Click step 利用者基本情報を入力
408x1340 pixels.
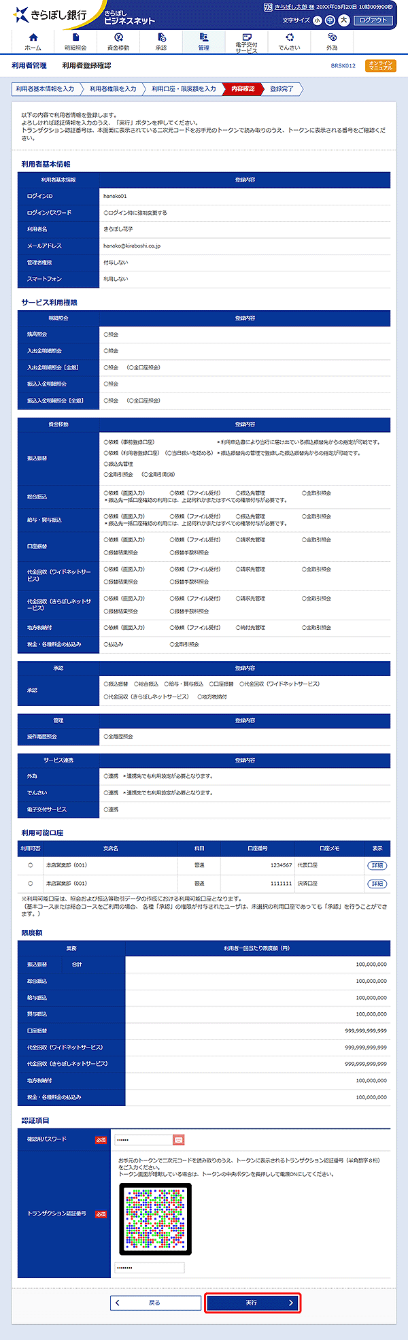coord(46,89)
